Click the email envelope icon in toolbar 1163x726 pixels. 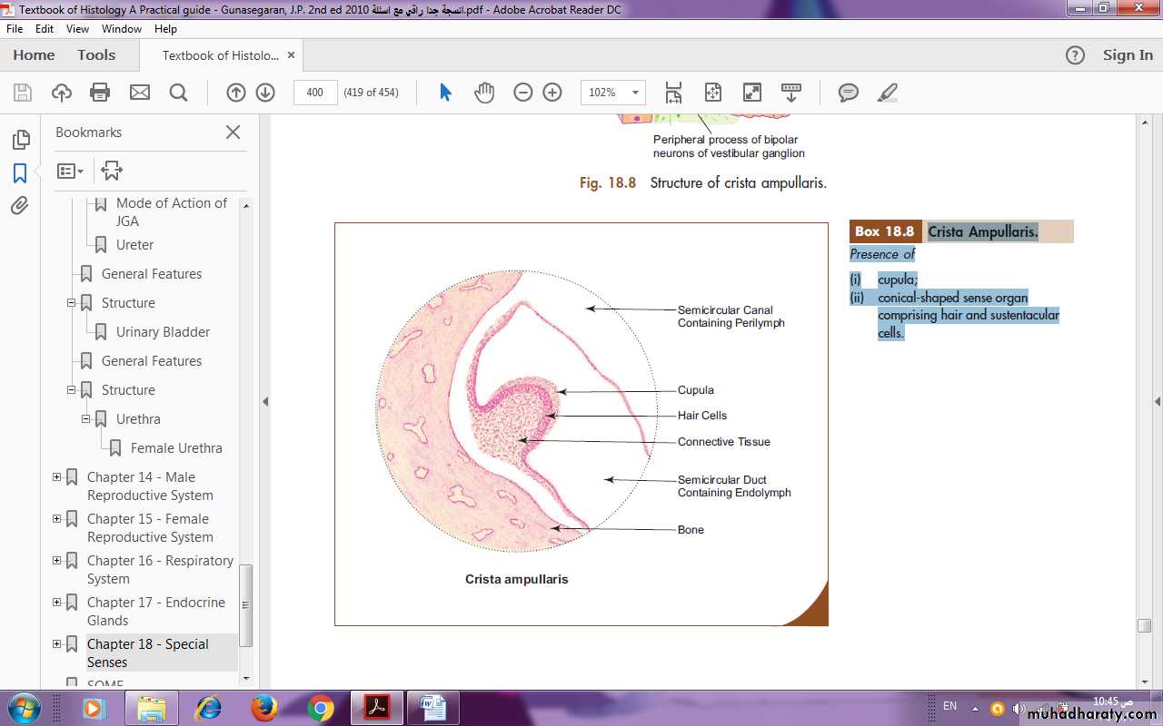[x=139, y=92]
